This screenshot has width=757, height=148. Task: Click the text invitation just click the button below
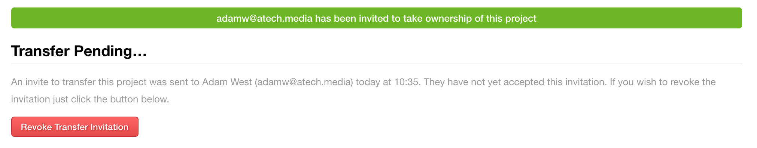[x=90, y=99]
